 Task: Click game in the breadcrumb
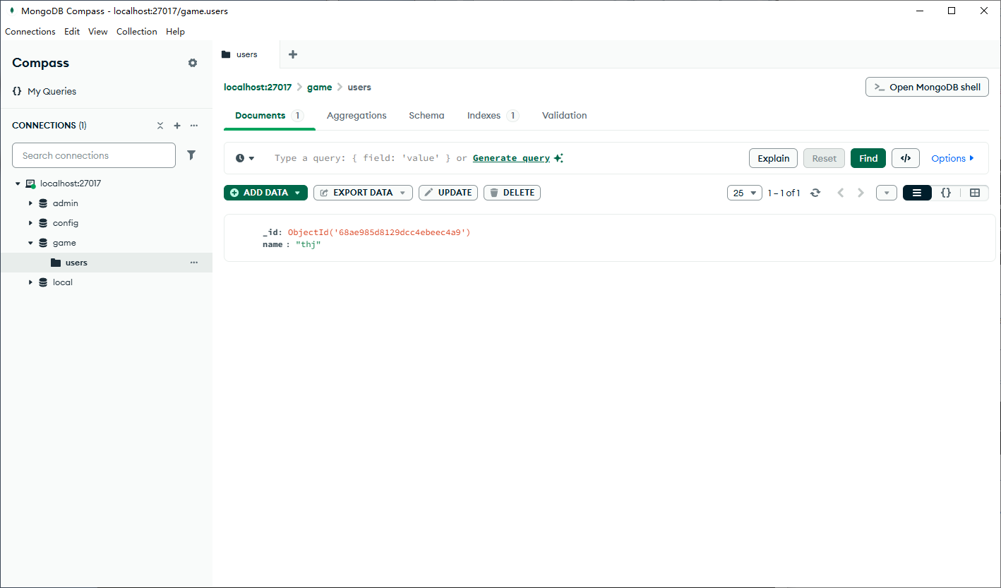[x=319, y=88]
